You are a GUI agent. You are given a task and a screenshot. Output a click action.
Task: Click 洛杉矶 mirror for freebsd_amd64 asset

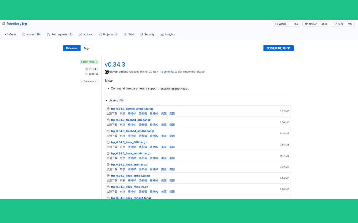point(143,136)
